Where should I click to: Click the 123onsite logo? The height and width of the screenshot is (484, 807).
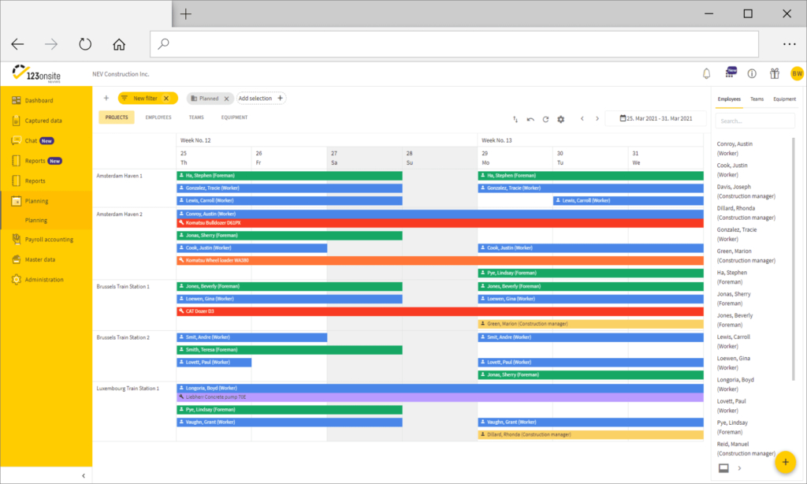[36, 74]
